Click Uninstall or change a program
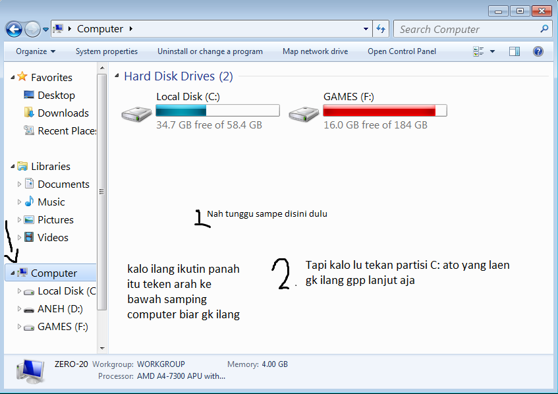Viewport: 558px width, 394px height. tap(209, 51)
